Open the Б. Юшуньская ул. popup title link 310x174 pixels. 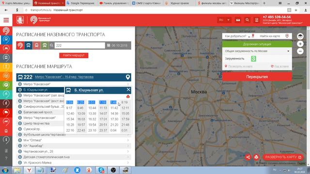point(89,90)
